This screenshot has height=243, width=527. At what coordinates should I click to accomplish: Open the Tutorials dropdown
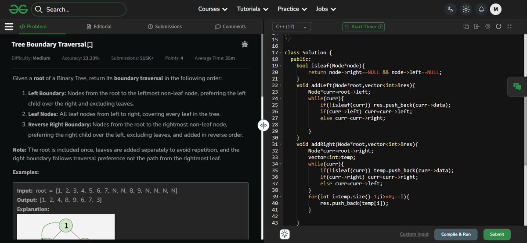(253, 9)
